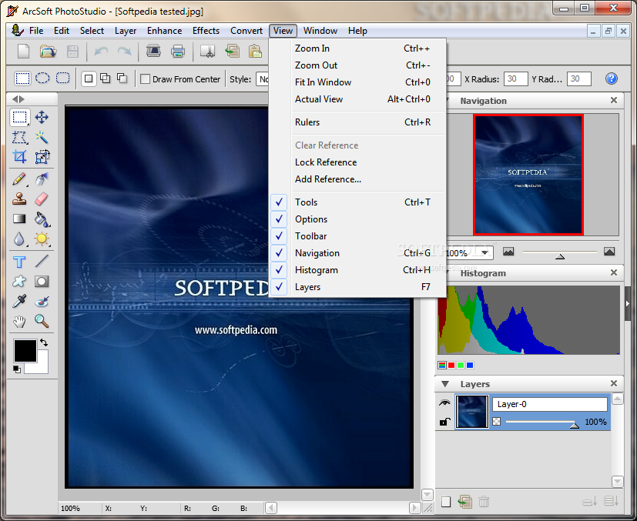Click the Layer-0 name field
Viewport: 637px width, 521px height.
(550, 404)
